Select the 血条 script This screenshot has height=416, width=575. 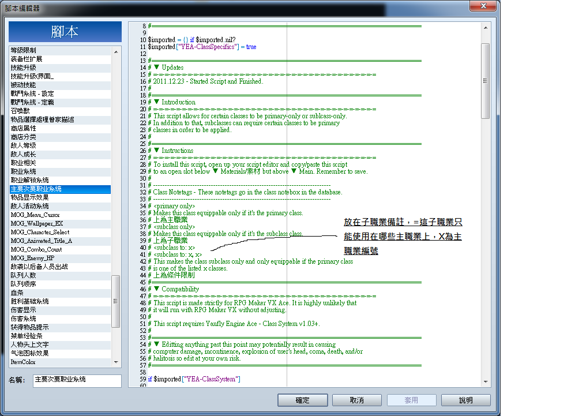pyautogui.click(x=60, y=293)
